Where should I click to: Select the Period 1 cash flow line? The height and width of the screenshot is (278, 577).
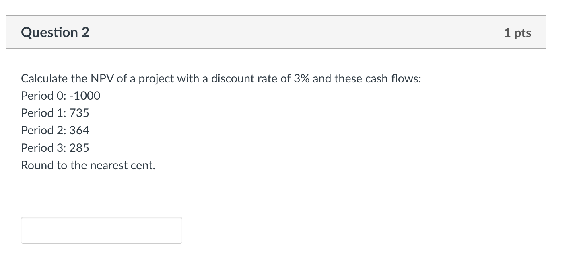(55, 113)
